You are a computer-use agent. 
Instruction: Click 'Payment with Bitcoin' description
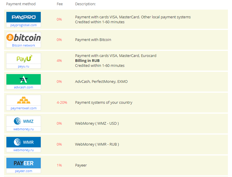[93, 40]
